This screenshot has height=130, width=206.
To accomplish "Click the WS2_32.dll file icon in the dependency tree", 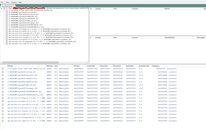I will point(7,21).
